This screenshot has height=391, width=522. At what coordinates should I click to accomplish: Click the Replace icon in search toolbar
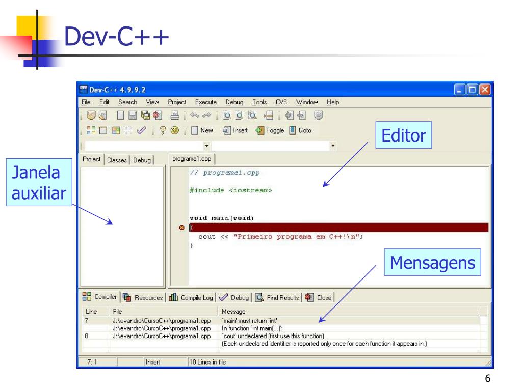pos(239,116)
